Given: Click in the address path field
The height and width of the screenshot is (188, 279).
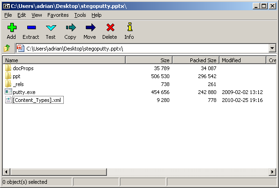Looking at the screenshot, I should coord(143,48).
